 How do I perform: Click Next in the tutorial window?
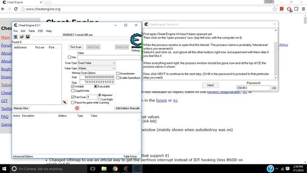coord(210,85)
